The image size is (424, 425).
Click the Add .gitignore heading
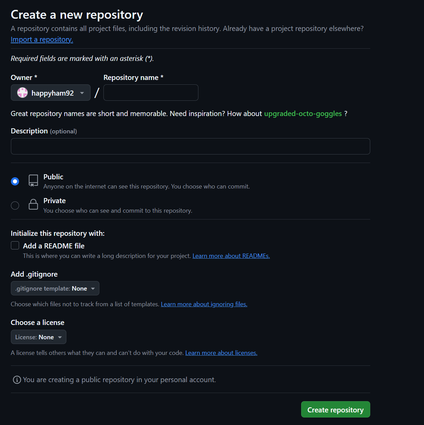click(34, 274)
